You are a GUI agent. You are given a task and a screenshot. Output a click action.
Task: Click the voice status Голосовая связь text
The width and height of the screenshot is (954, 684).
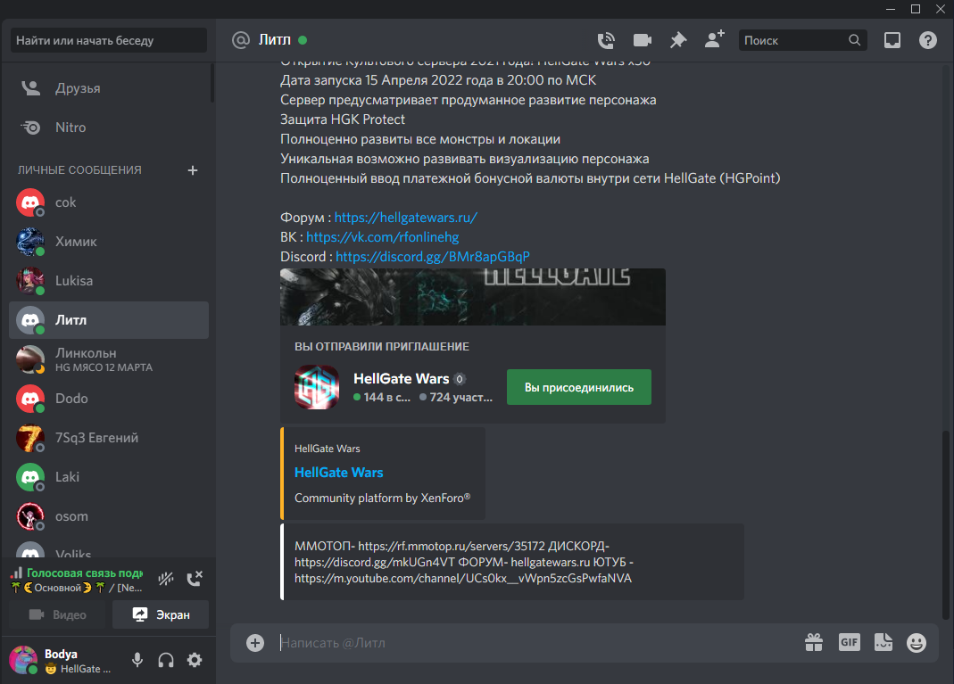85,573
